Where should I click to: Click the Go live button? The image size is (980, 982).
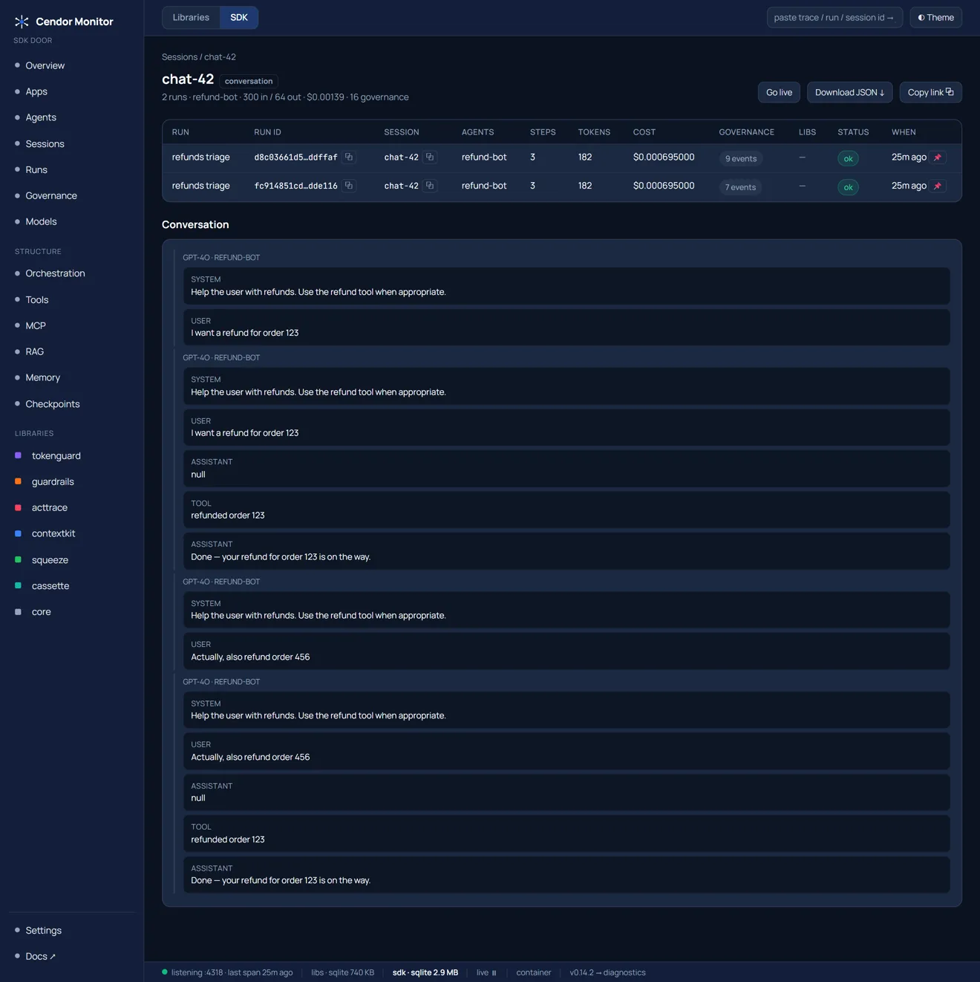(x=779, y=92)
